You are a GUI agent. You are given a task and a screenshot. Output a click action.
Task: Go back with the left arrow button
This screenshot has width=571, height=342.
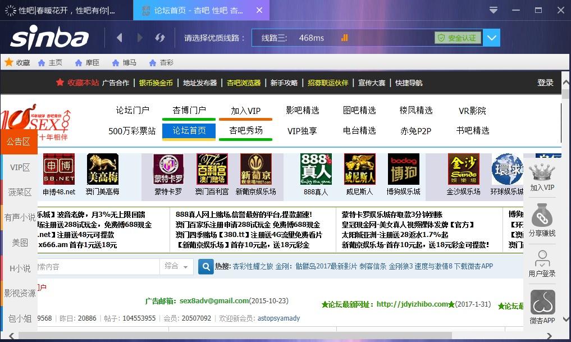120,38
